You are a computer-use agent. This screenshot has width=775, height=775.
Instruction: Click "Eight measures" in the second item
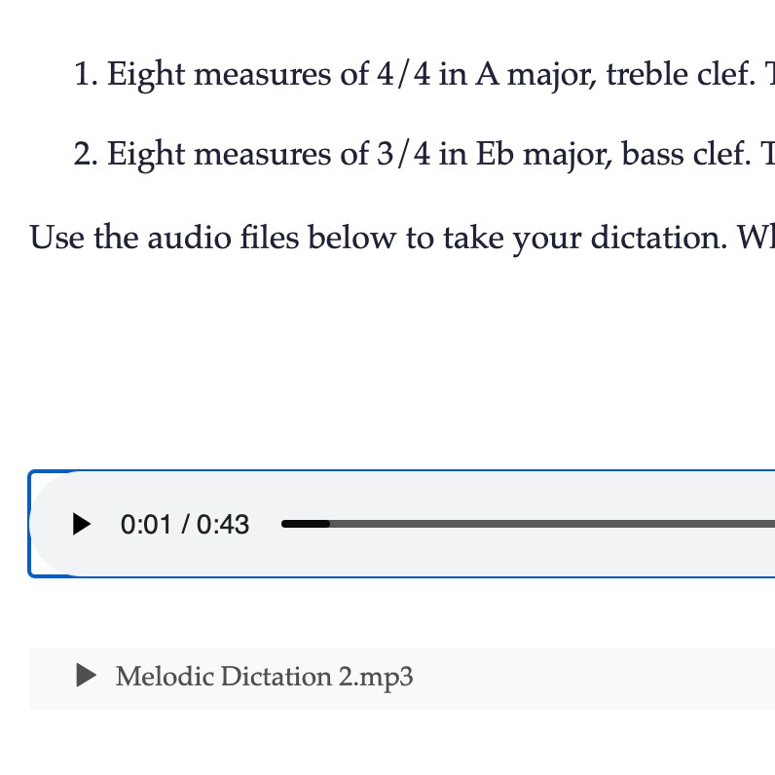(x=219, y=154)
